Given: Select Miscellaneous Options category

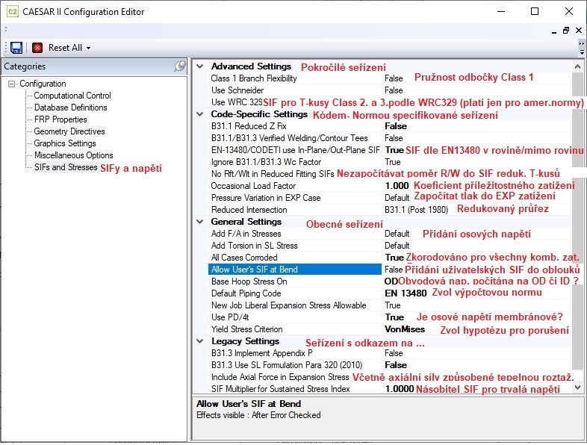Looking at the screenshot, I should click(x=74, y=155).
